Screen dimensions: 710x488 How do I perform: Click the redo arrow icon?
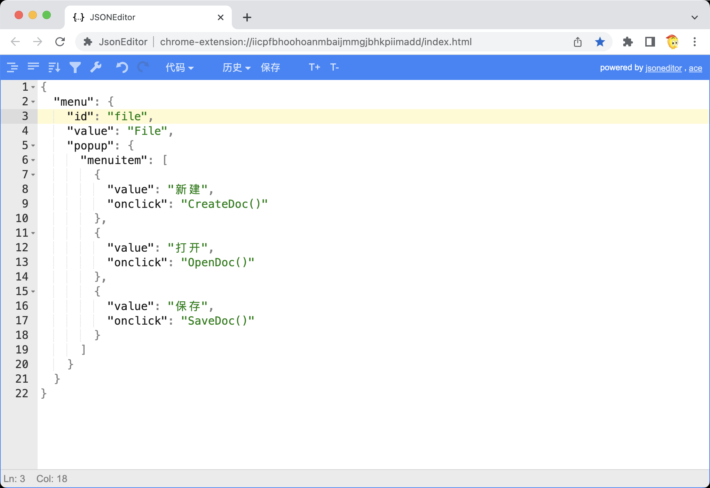(143, 67)
